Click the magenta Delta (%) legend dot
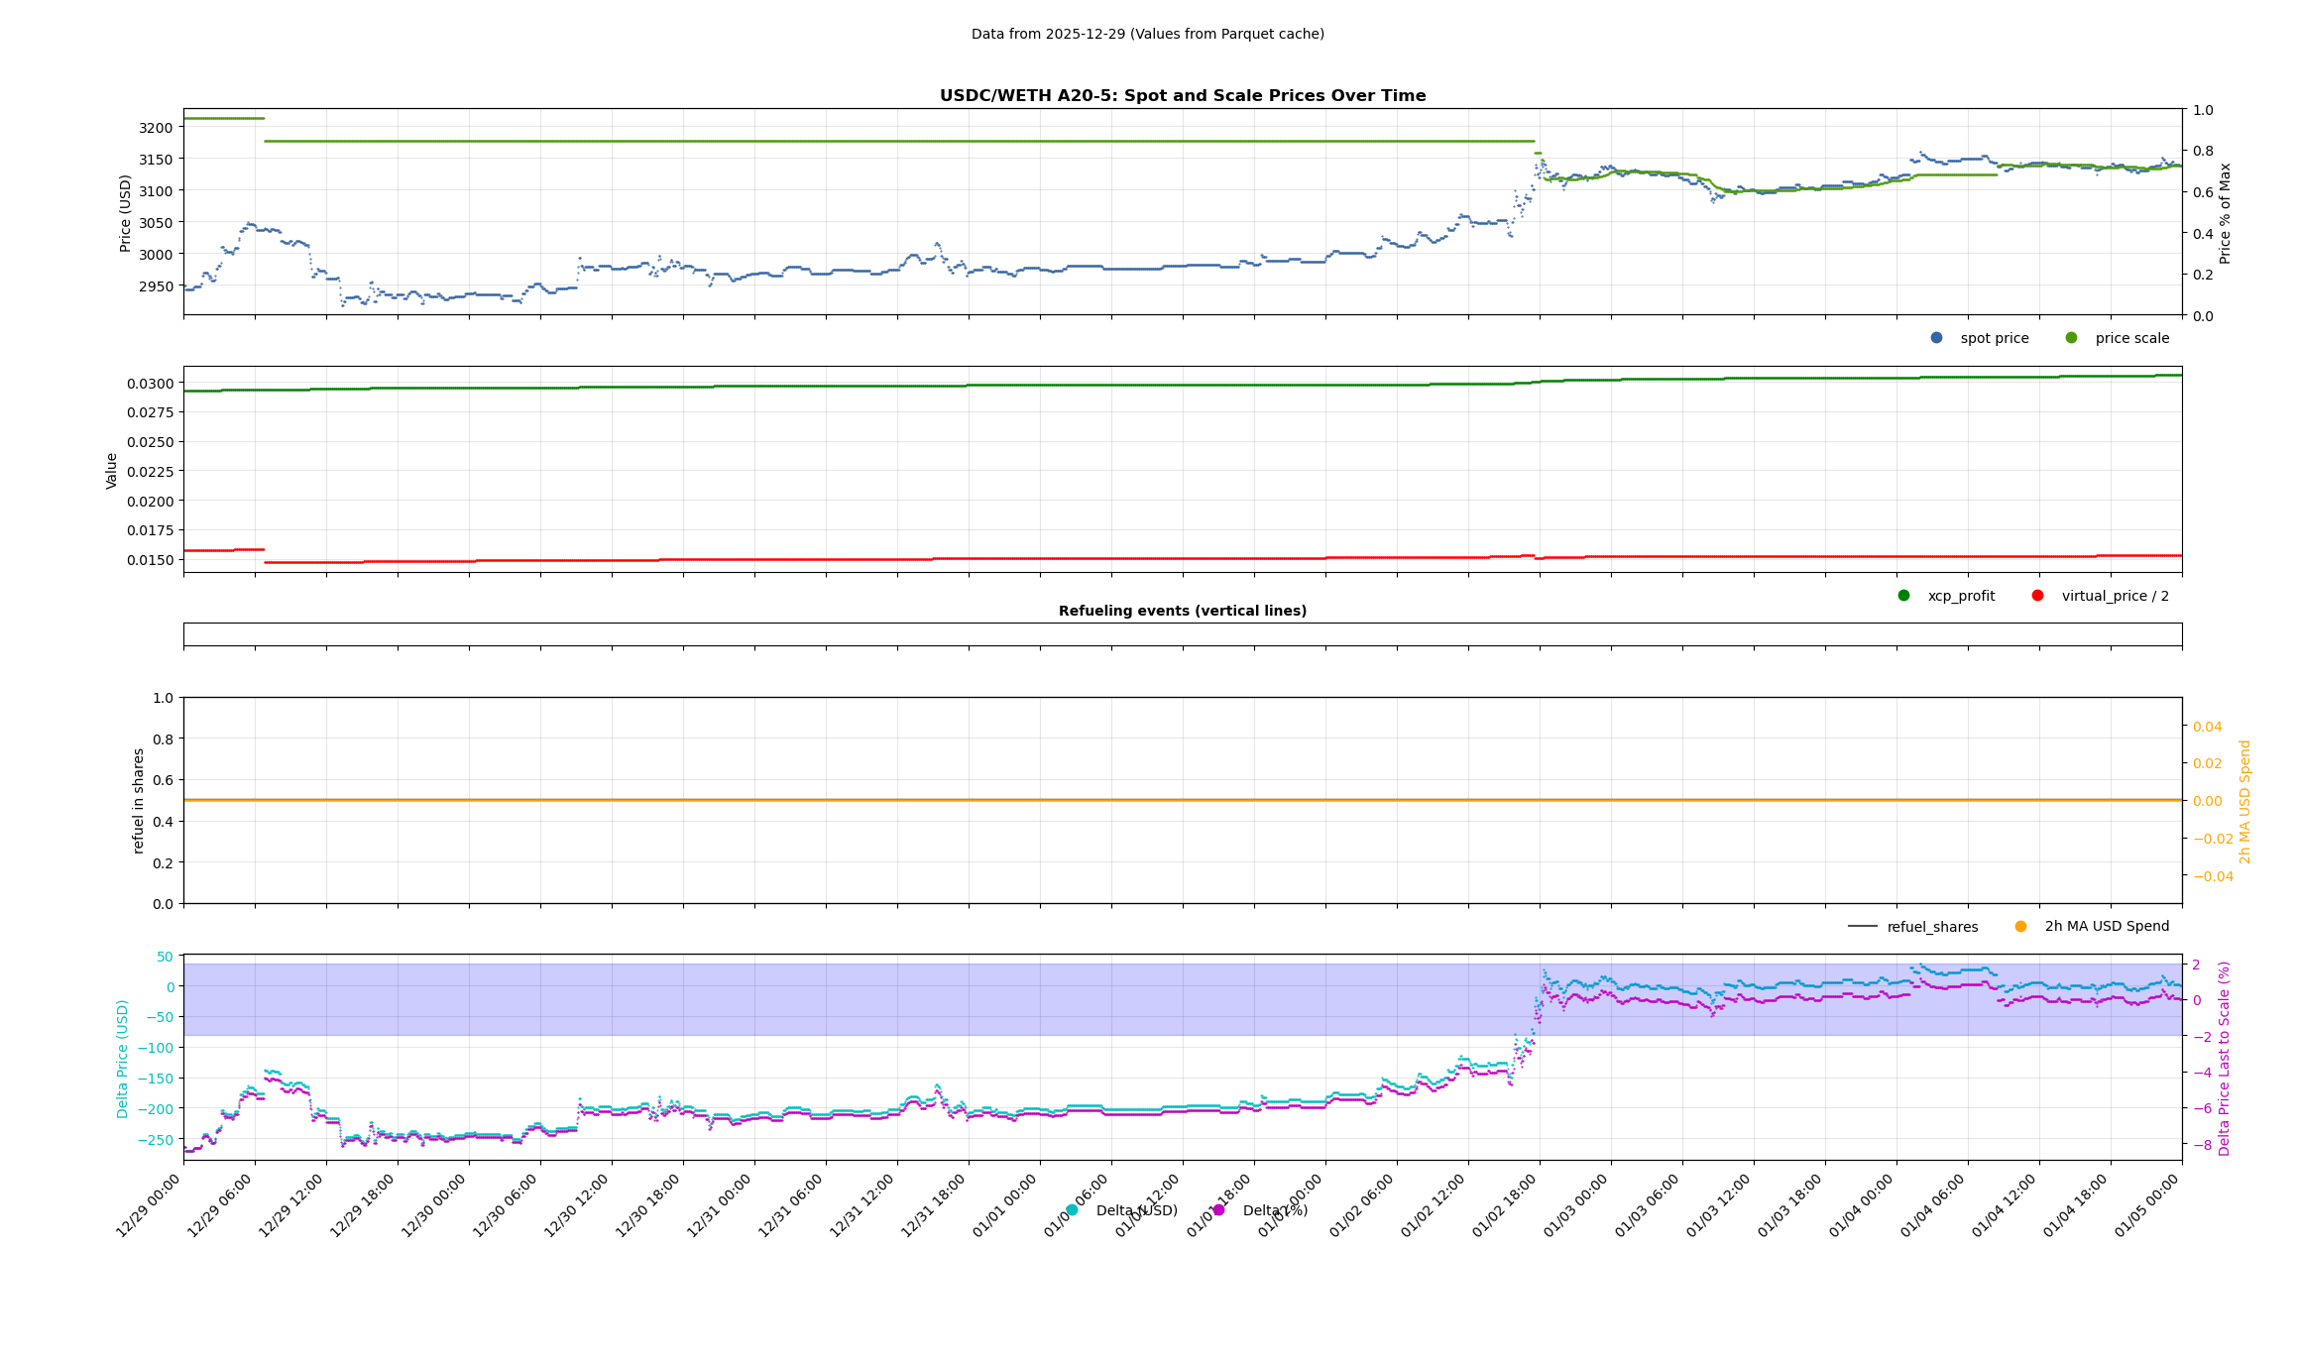This screenshot has height=1365, width=2297. (x=1218, y=1210)
